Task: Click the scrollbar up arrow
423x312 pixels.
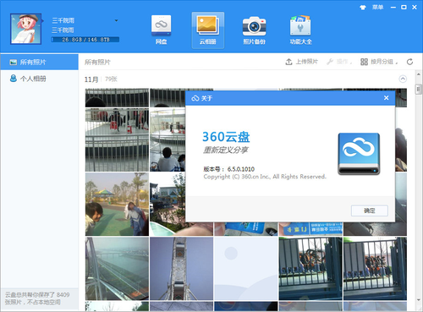Action: (x=419, y=74)
